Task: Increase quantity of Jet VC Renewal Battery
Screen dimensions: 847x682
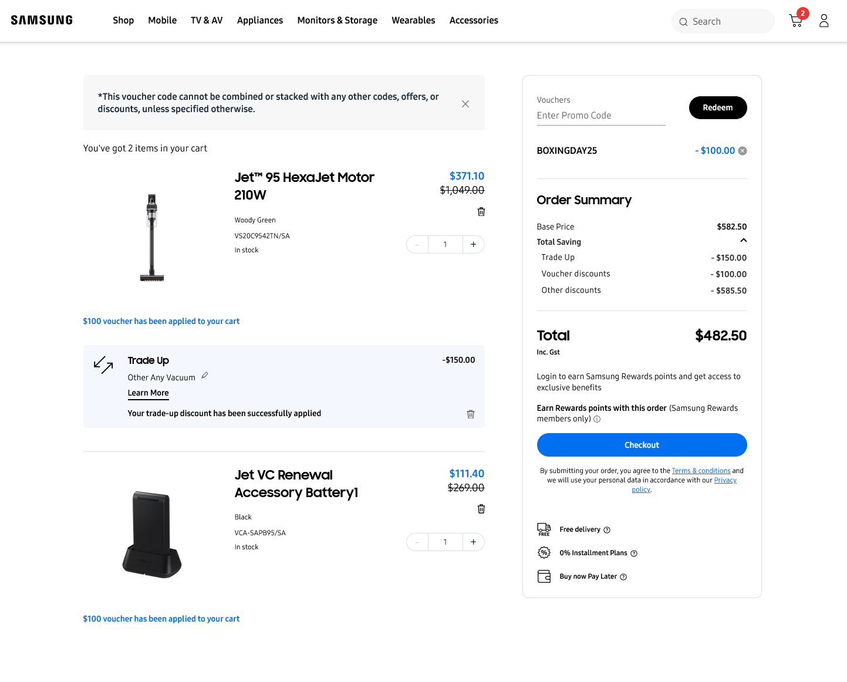Action: pos(473,542)
